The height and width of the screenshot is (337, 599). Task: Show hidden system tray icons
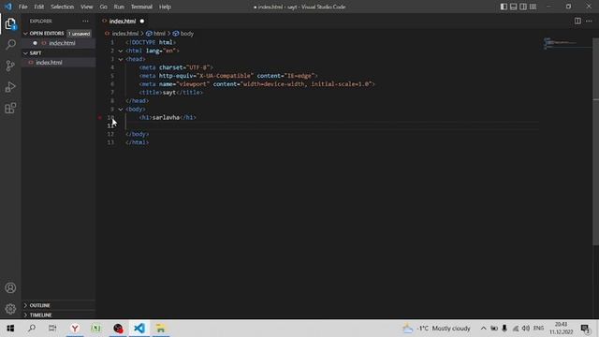point(483,329)
